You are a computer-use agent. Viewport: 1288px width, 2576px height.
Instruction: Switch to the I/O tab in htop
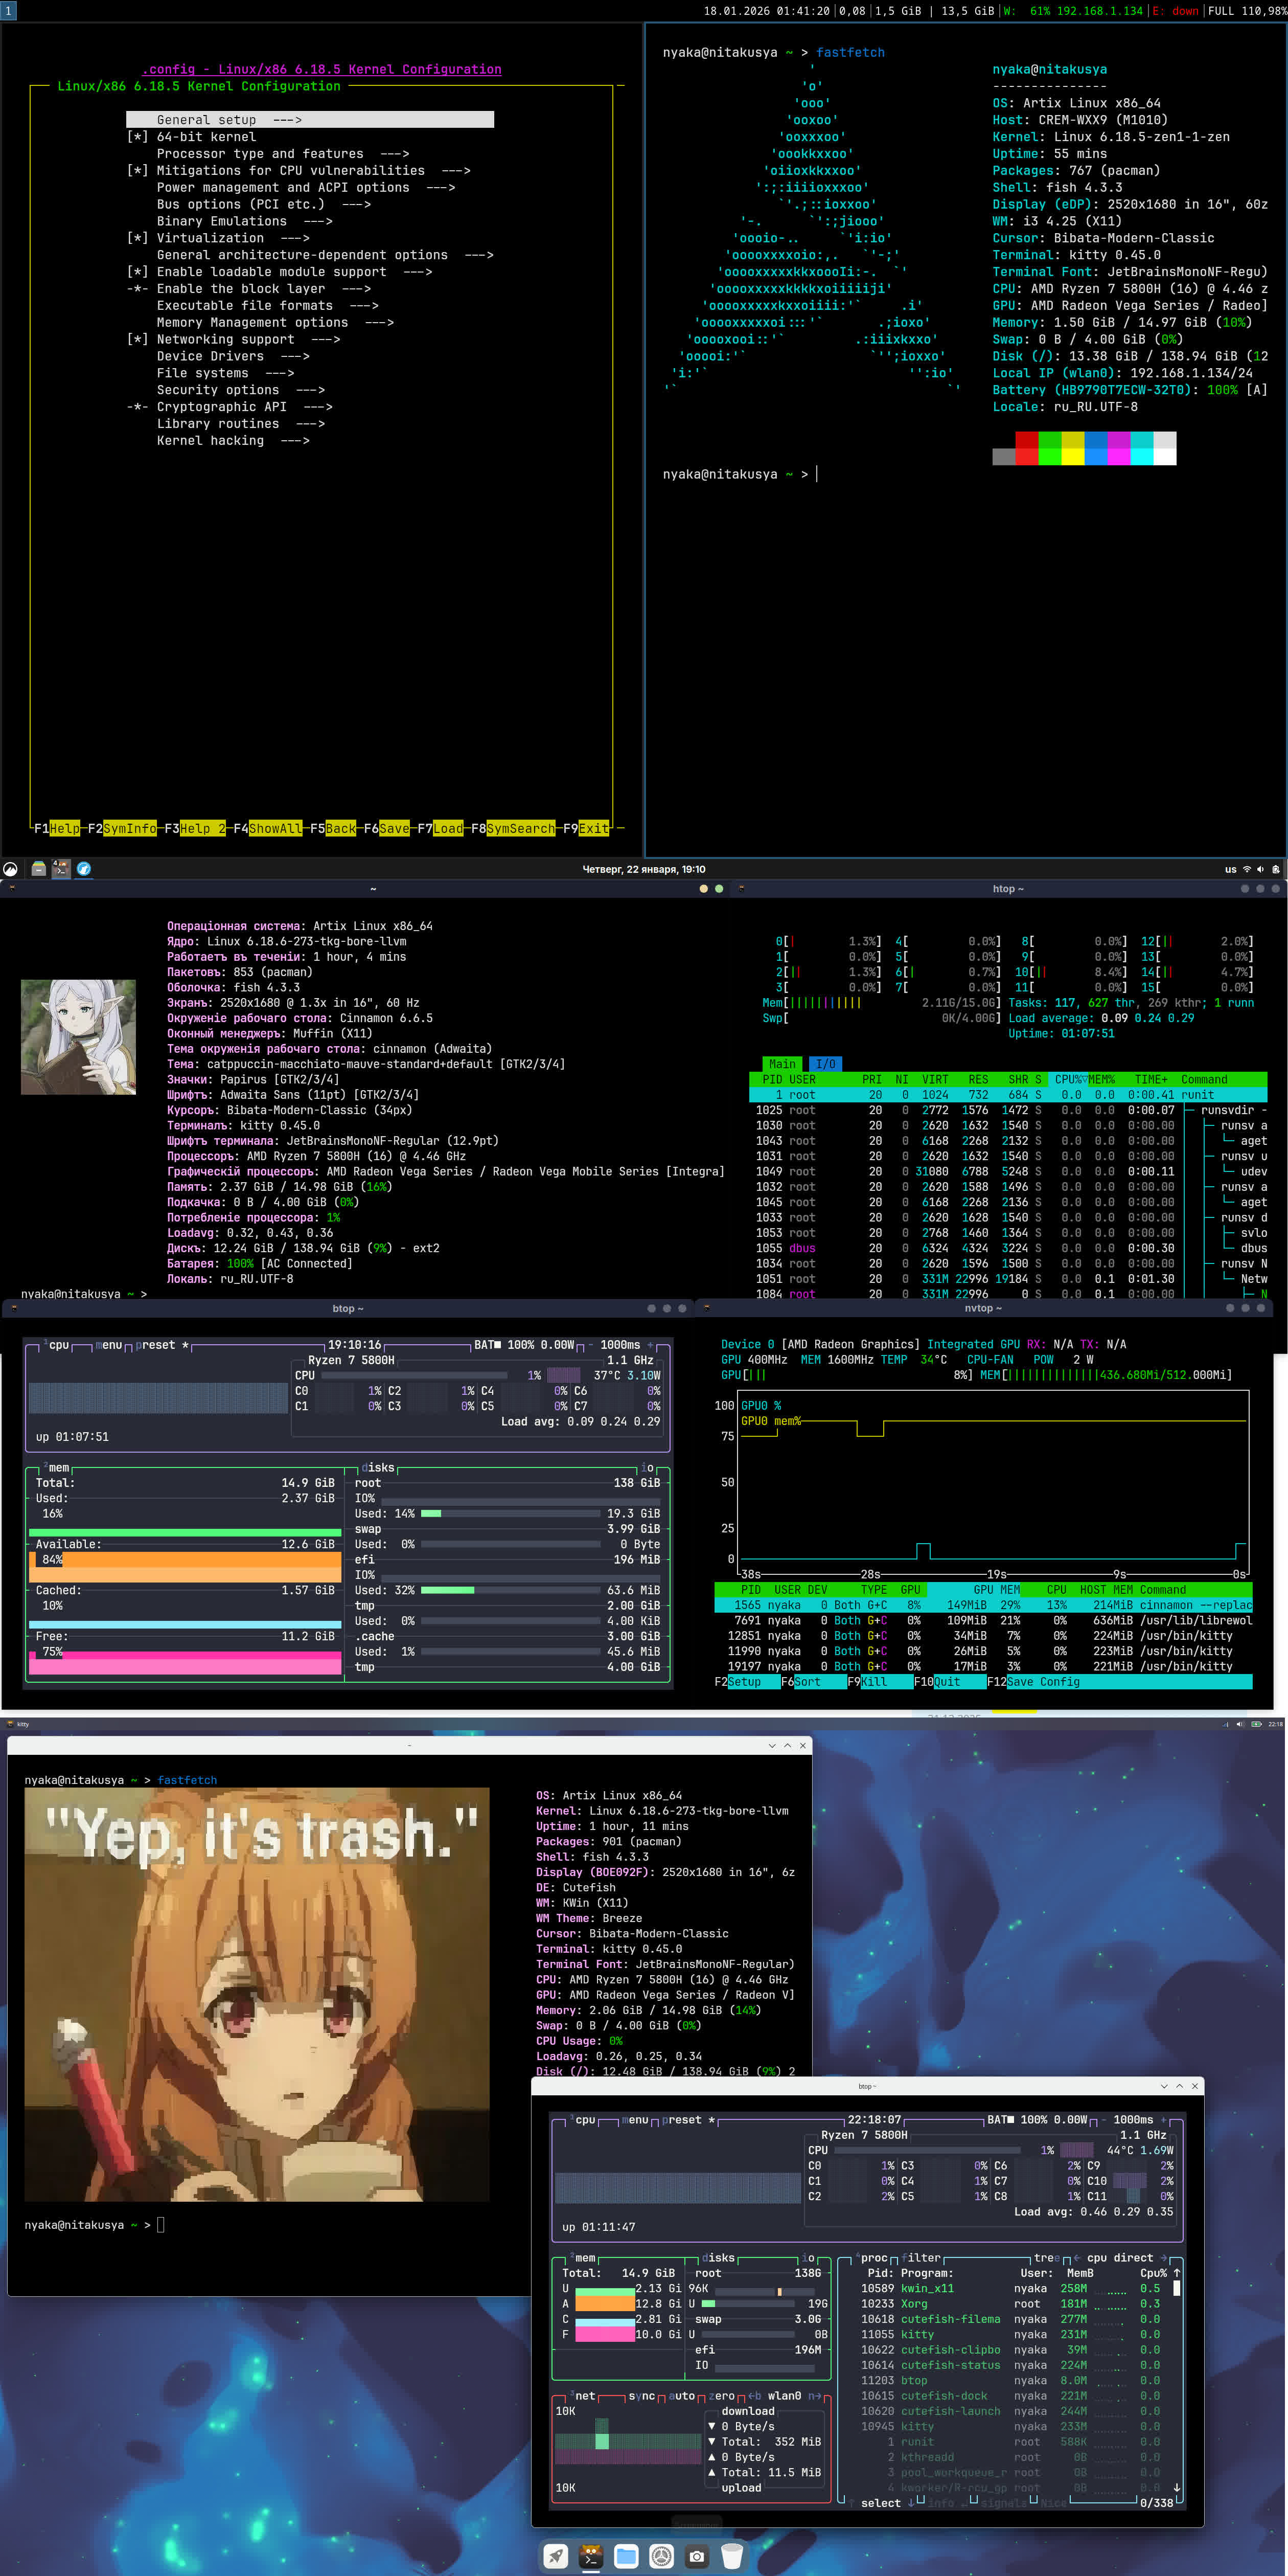(x=825, y=1064)
